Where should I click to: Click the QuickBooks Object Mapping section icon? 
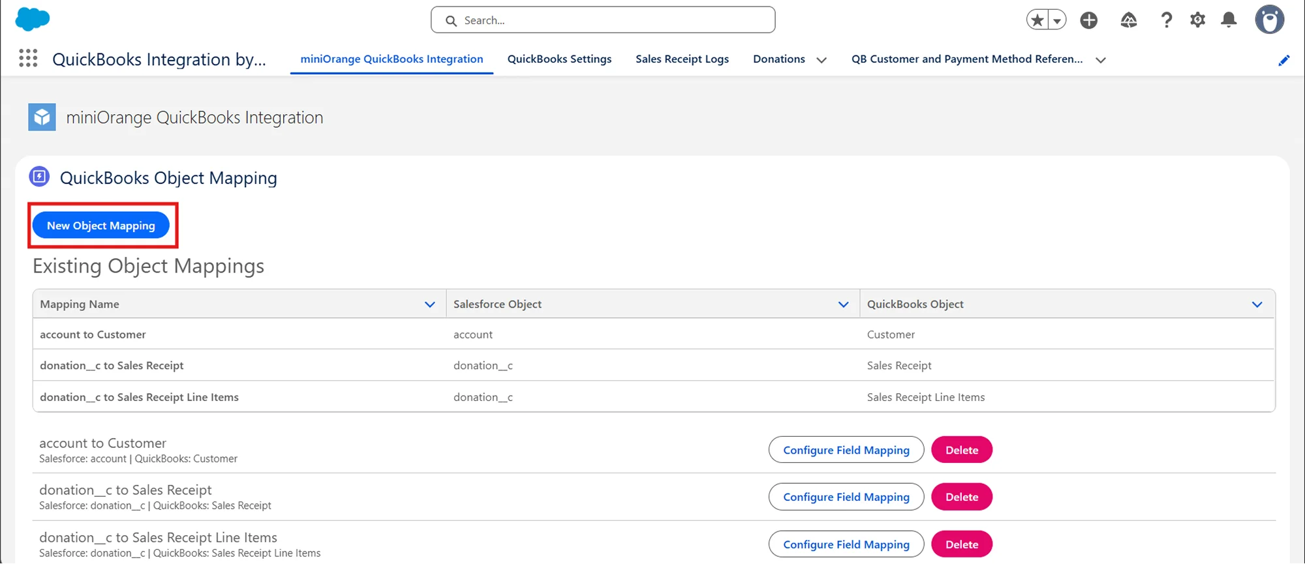[x=39, y=177]
